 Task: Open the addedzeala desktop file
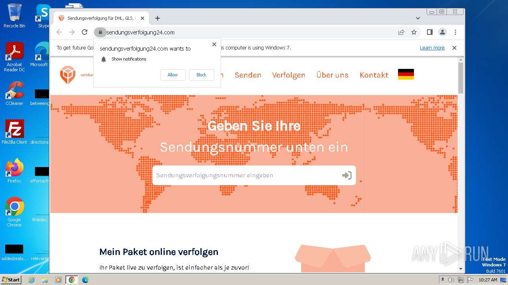pos(14,253)
